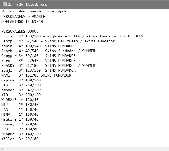Click the APOO 2* 100/80 line
Image resolution: width=169 pixels, height=151 pixels.
tap(20, 129)
